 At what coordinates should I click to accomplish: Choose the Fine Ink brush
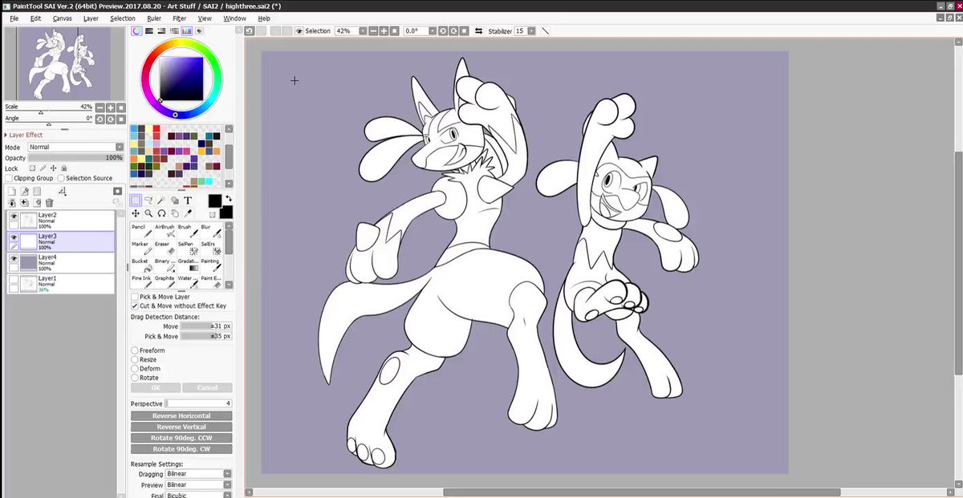click(x=141, y=281)
